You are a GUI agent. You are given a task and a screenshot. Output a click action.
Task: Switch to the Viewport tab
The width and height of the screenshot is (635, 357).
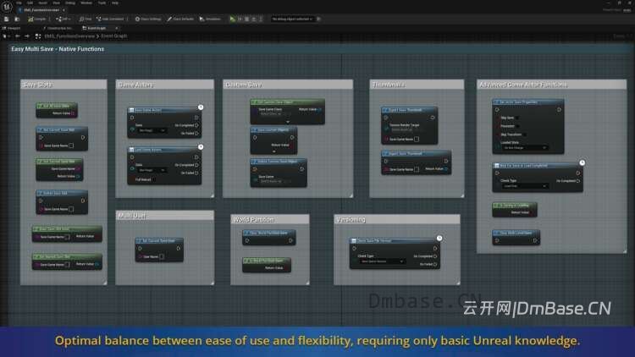[x=12, y=28]
